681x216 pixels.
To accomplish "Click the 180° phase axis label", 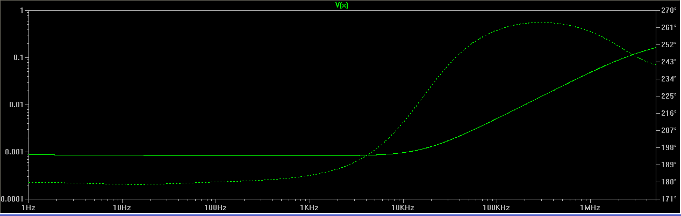I will pyautogui.click(x=668, y=182).
